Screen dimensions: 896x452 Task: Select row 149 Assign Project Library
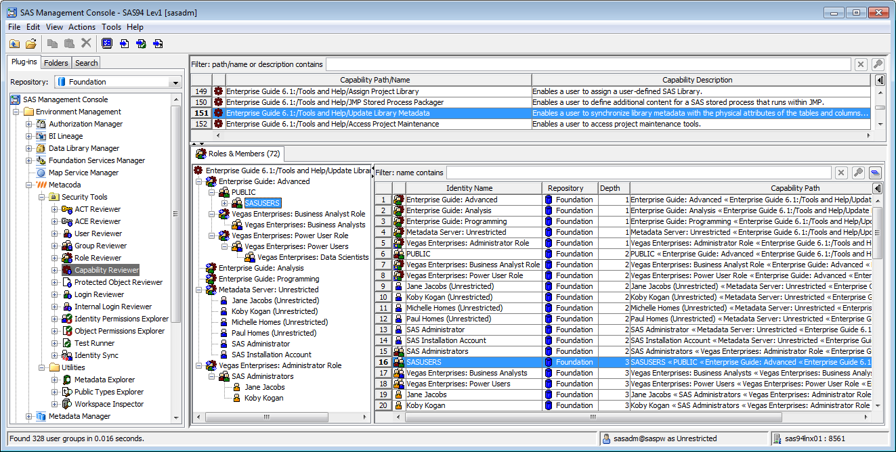(x=530, y=91)
